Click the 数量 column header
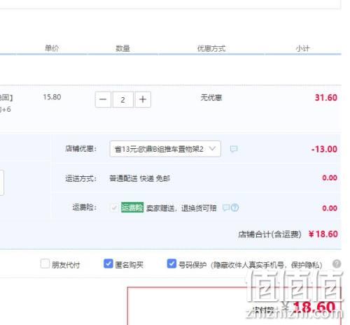 click(x=122, y=48)
